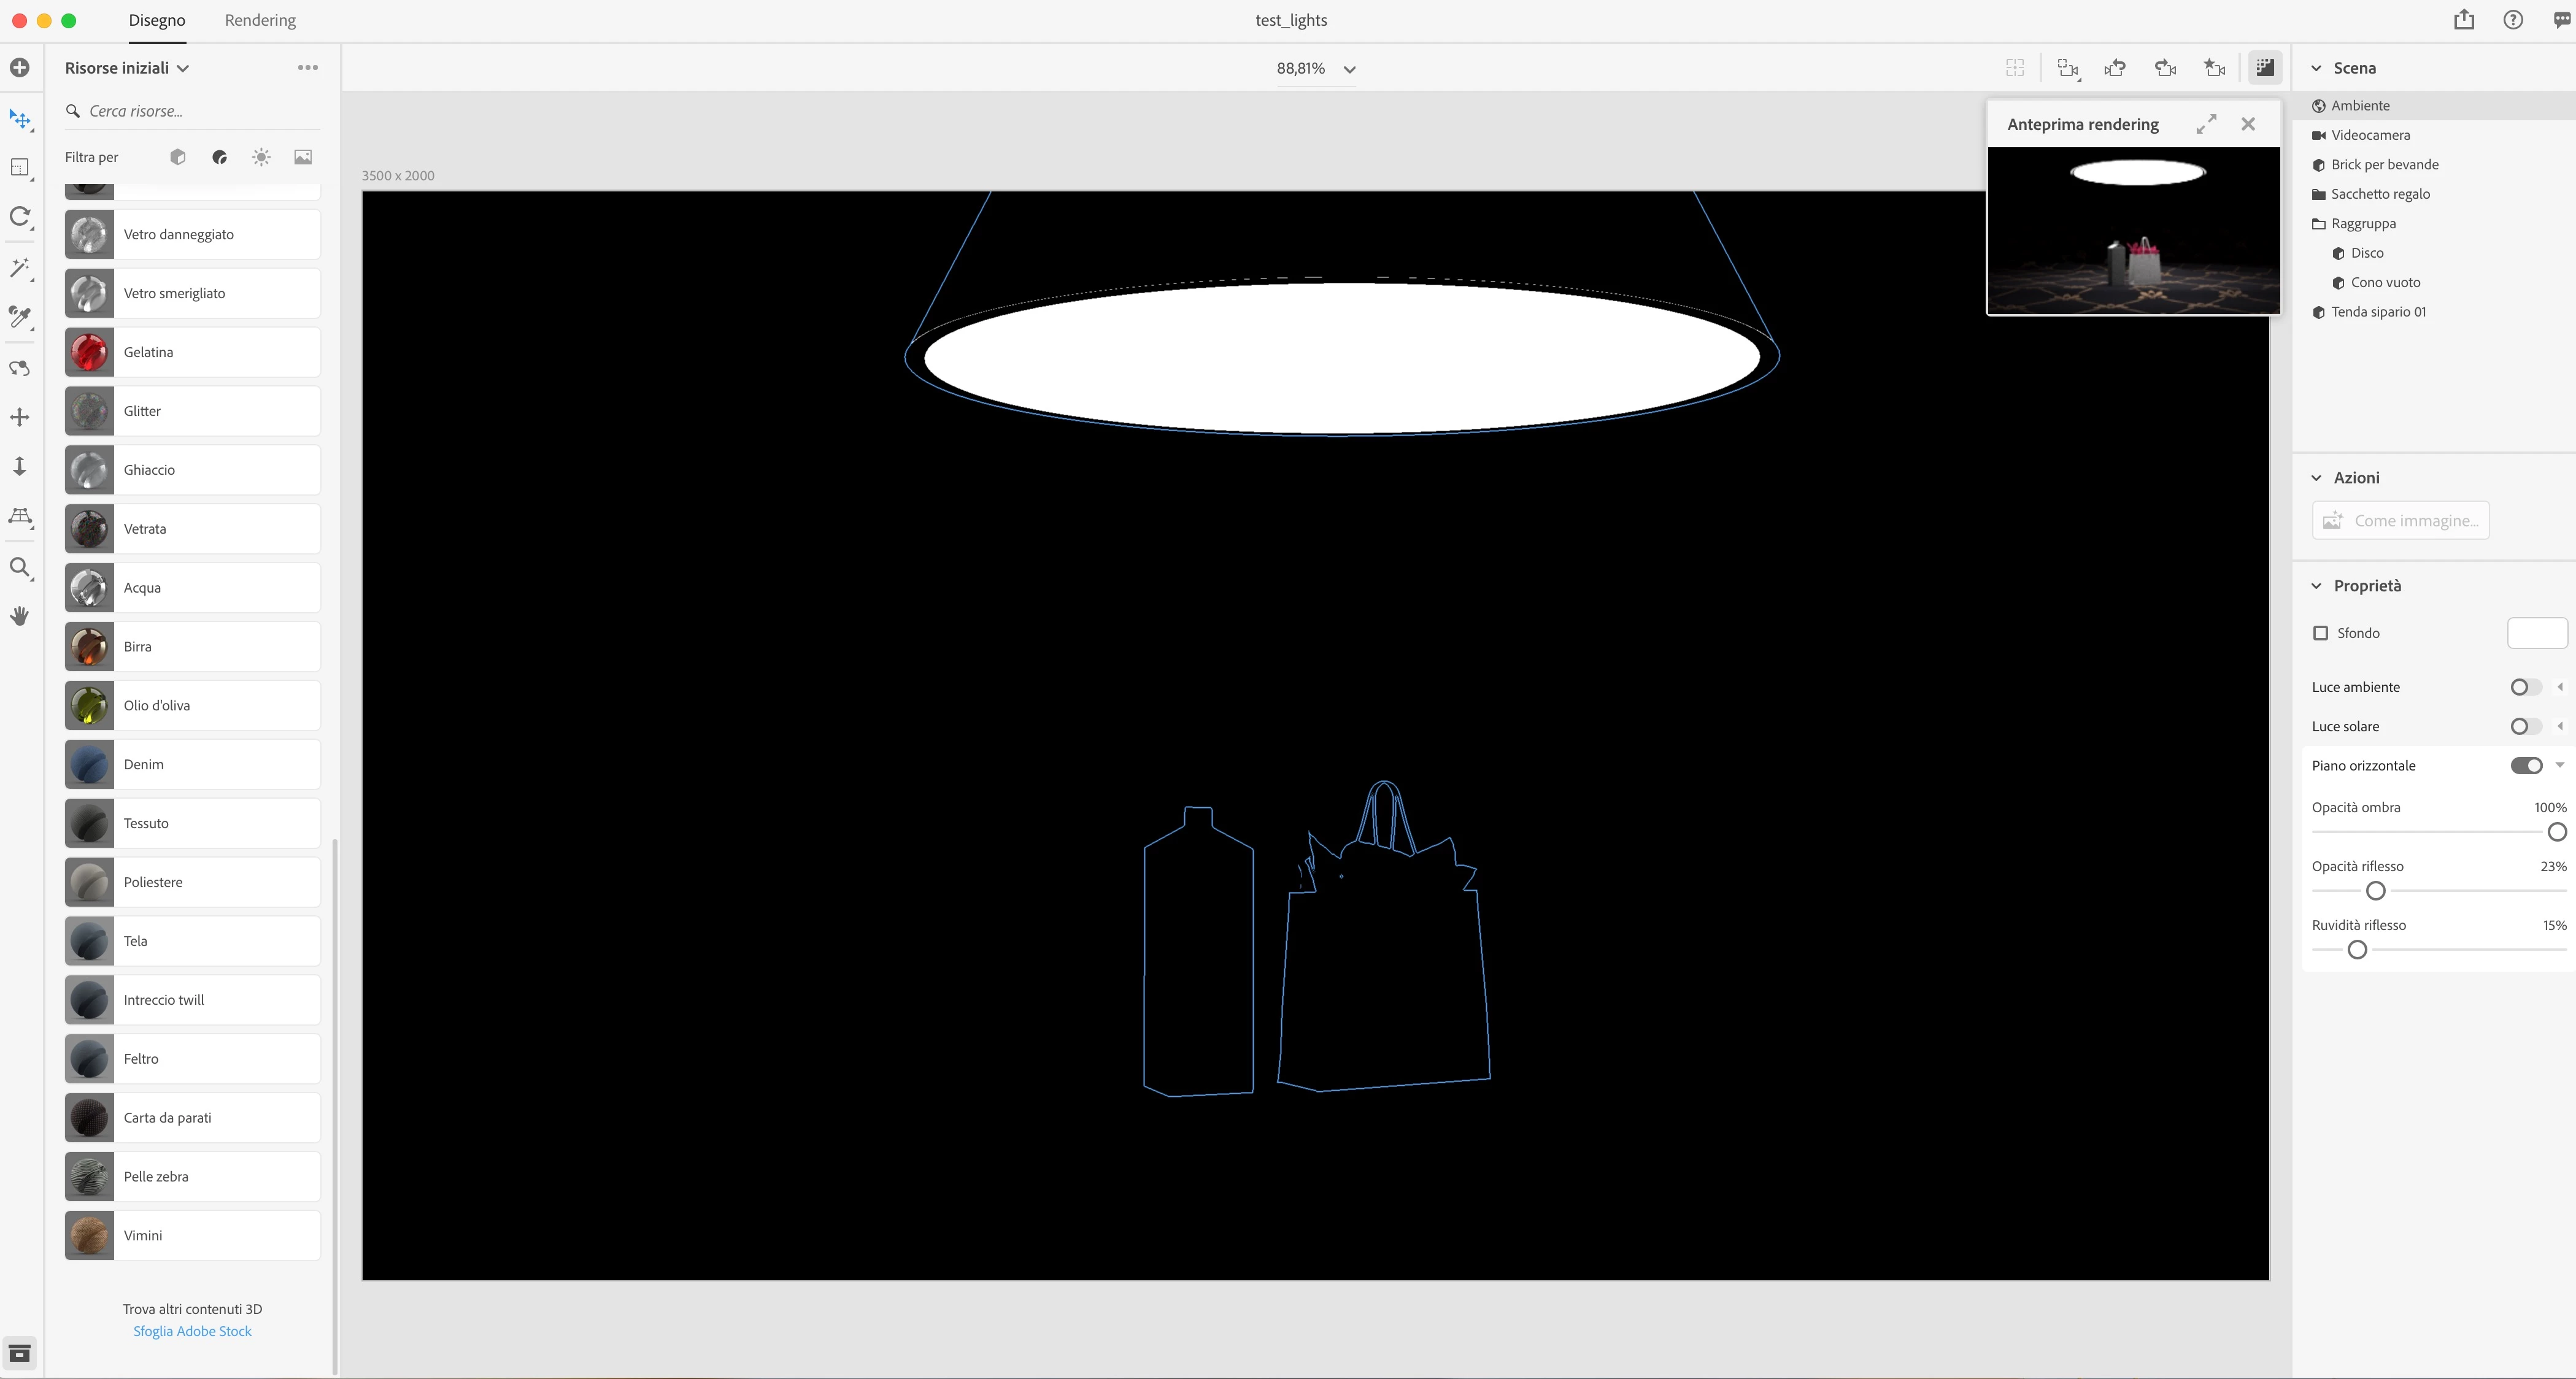The image size is (2576, 1379).
Task: Collapse the Proprietà section
Action: 2316,586
